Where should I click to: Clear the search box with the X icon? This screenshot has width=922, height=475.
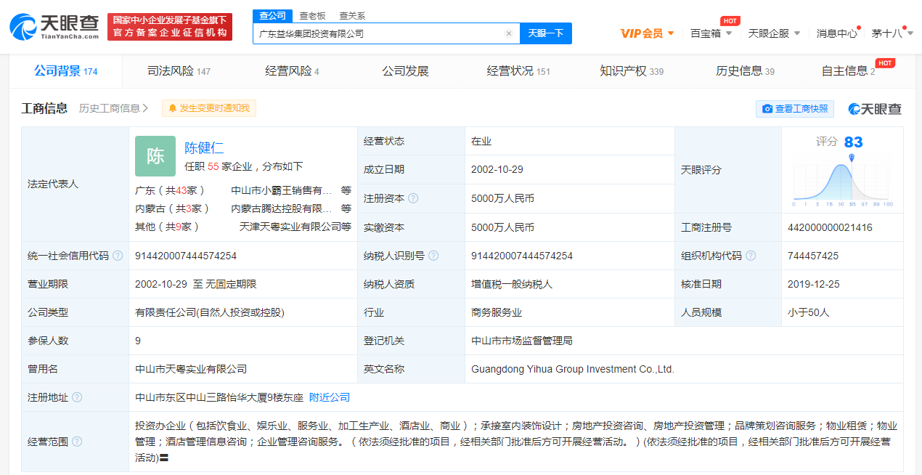[x=509, y=33]
